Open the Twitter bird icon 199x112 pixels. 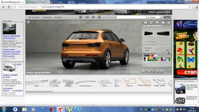click(x=93, y=17)
